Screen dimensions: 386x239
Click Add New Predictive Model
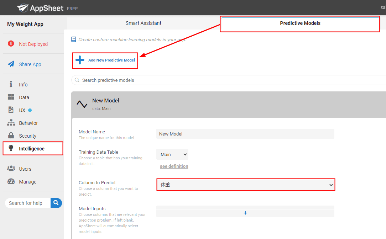(111, 60)
